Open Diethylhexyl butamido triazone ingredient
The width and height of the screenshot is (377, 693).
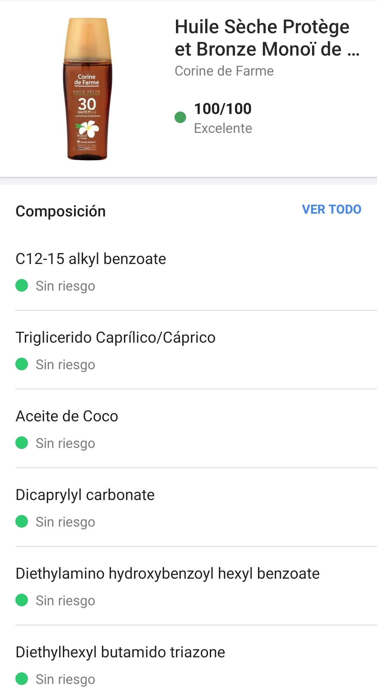point(120,652)
